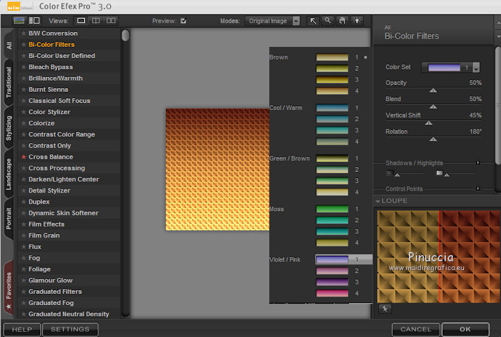Click the lightbulb background color icon

click(358, 21)
